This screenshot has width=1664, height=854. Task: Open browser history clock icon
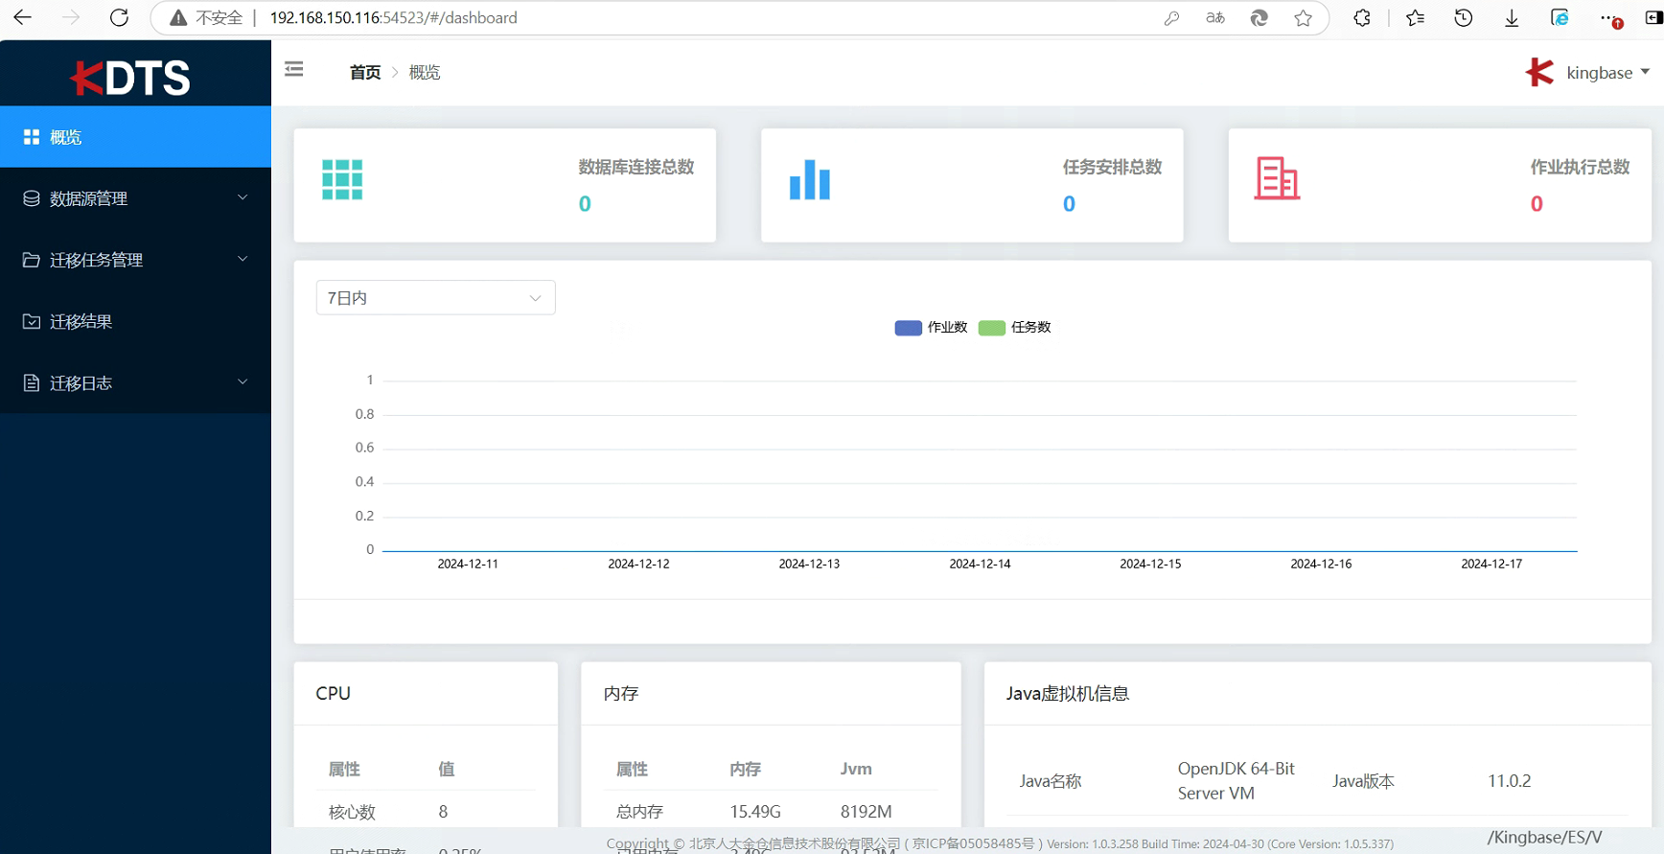(1463, 18)
